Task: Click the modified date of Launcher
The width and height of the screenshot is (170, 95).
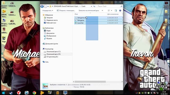Action: click(x=113, y=23)
